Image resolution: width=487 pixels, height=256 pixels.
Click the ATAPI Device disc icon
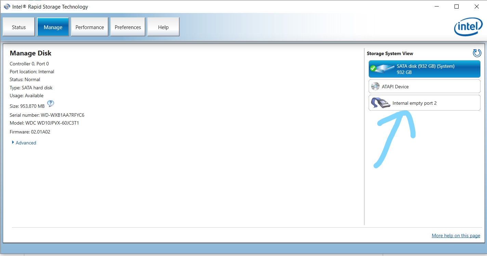375,86
